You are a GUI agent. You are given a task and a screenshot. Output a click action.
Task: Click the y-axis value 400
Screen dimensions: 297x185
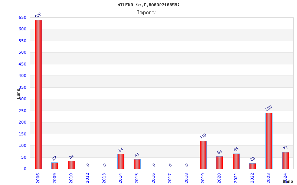click(22, 76)
